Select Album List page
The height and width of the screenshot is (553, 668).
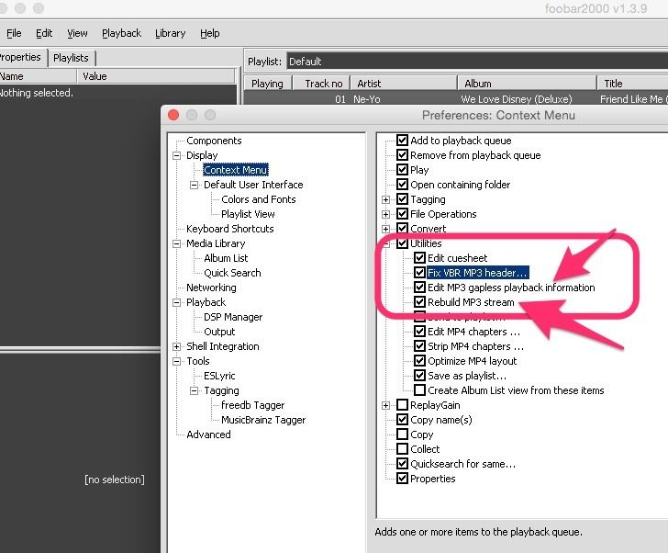point(226,258)
